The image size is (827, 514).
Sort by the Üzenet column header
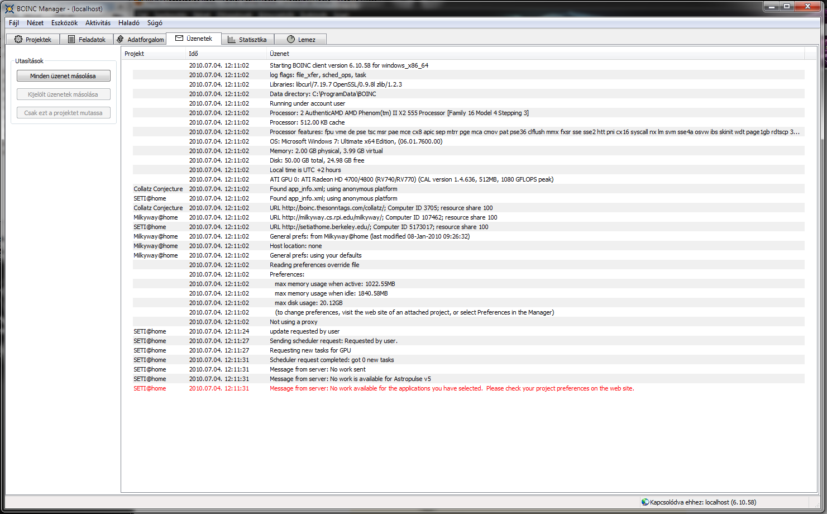click(536, 54)
